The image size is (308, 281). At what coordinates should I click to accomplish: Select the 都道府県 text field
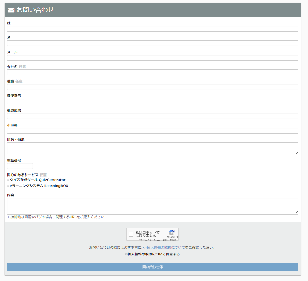(x=152, y=116)
